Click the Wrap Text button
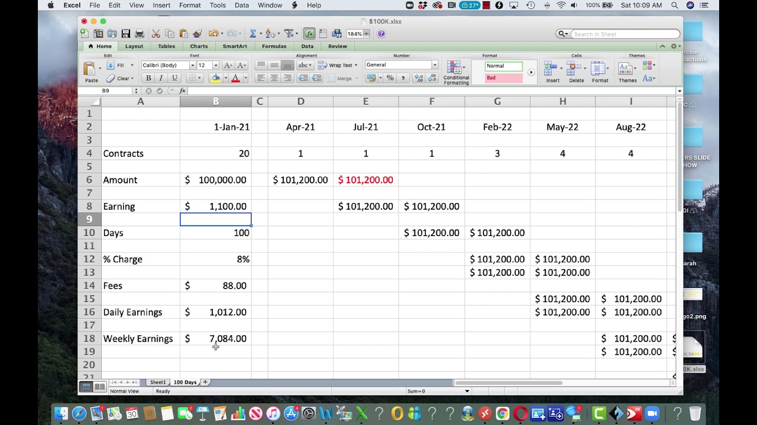This screenshot has height=425, width=757. 338,66
